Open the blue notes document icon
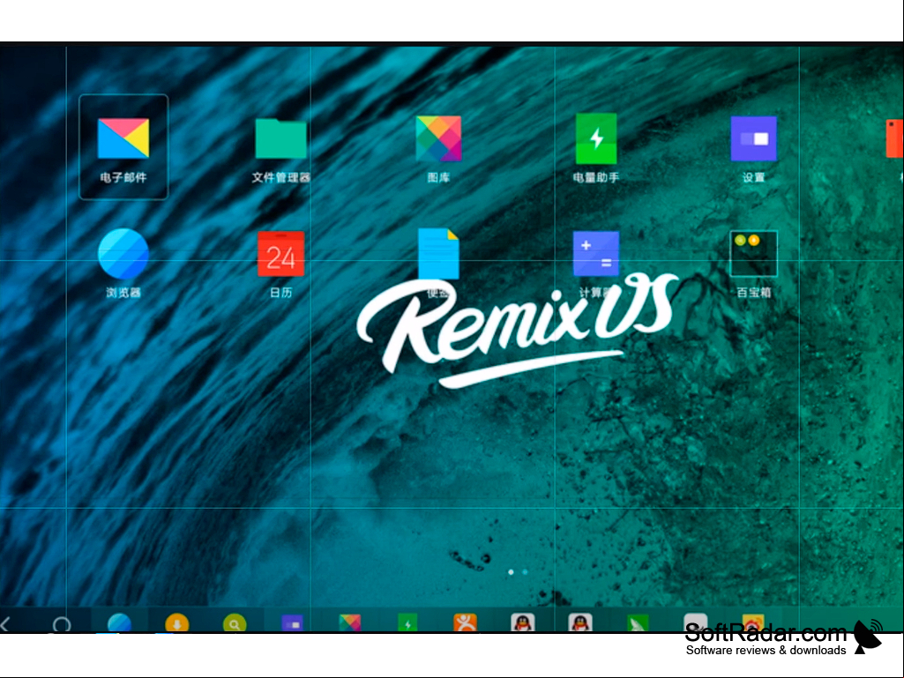Viewport: 904px width, 678px height. (438, 254)
